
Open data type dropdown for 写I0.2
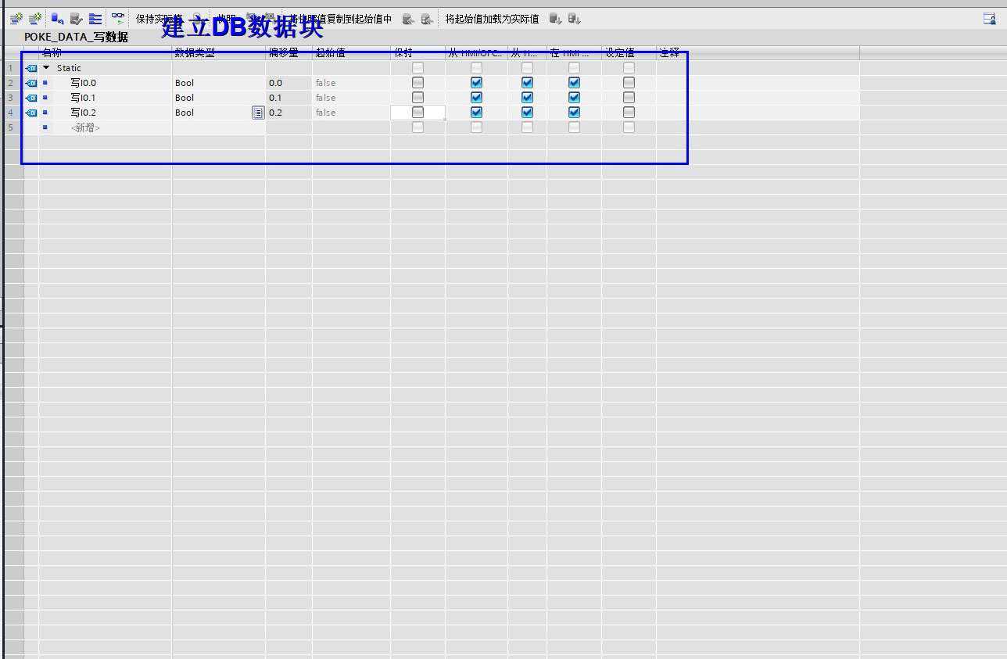(257, 113)
